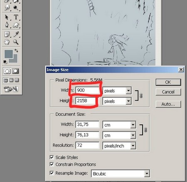Select the Custom Shape tool
Viewport: 187px width, 182px height.
pyautogui.click(x=16, y=25)
